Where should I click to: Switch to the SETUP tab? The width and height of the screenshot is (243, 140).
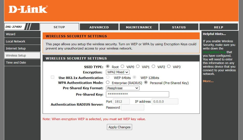[59, 27]
